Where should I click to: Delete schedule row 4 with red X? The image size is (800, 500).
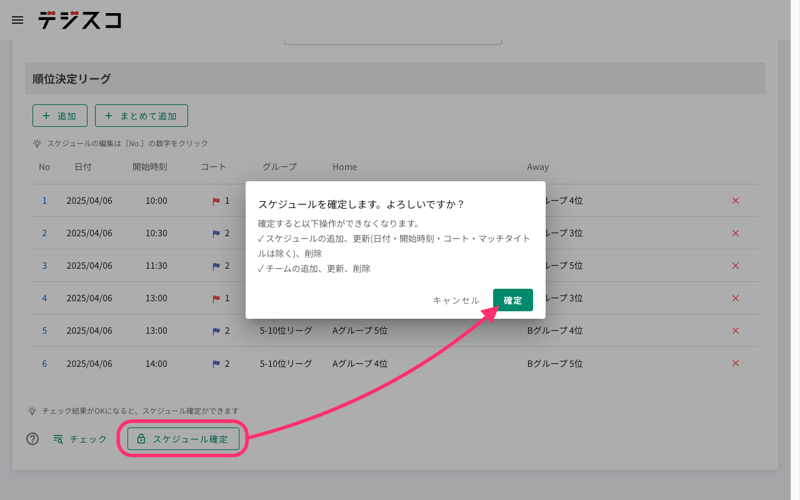point(736,298)
